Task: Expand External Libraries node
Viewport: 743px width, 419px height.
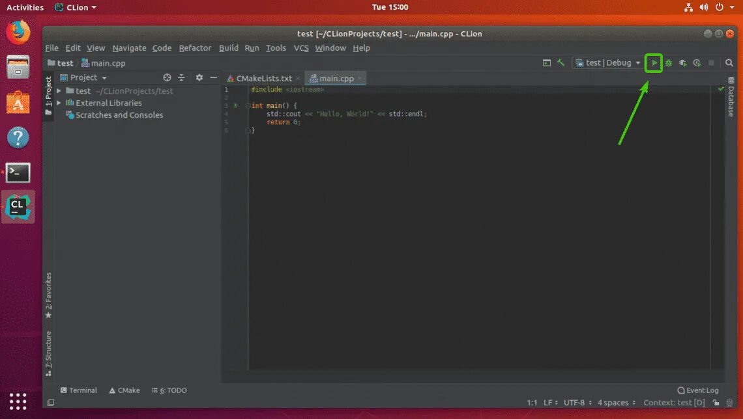Action: click(x=59, y=103)
